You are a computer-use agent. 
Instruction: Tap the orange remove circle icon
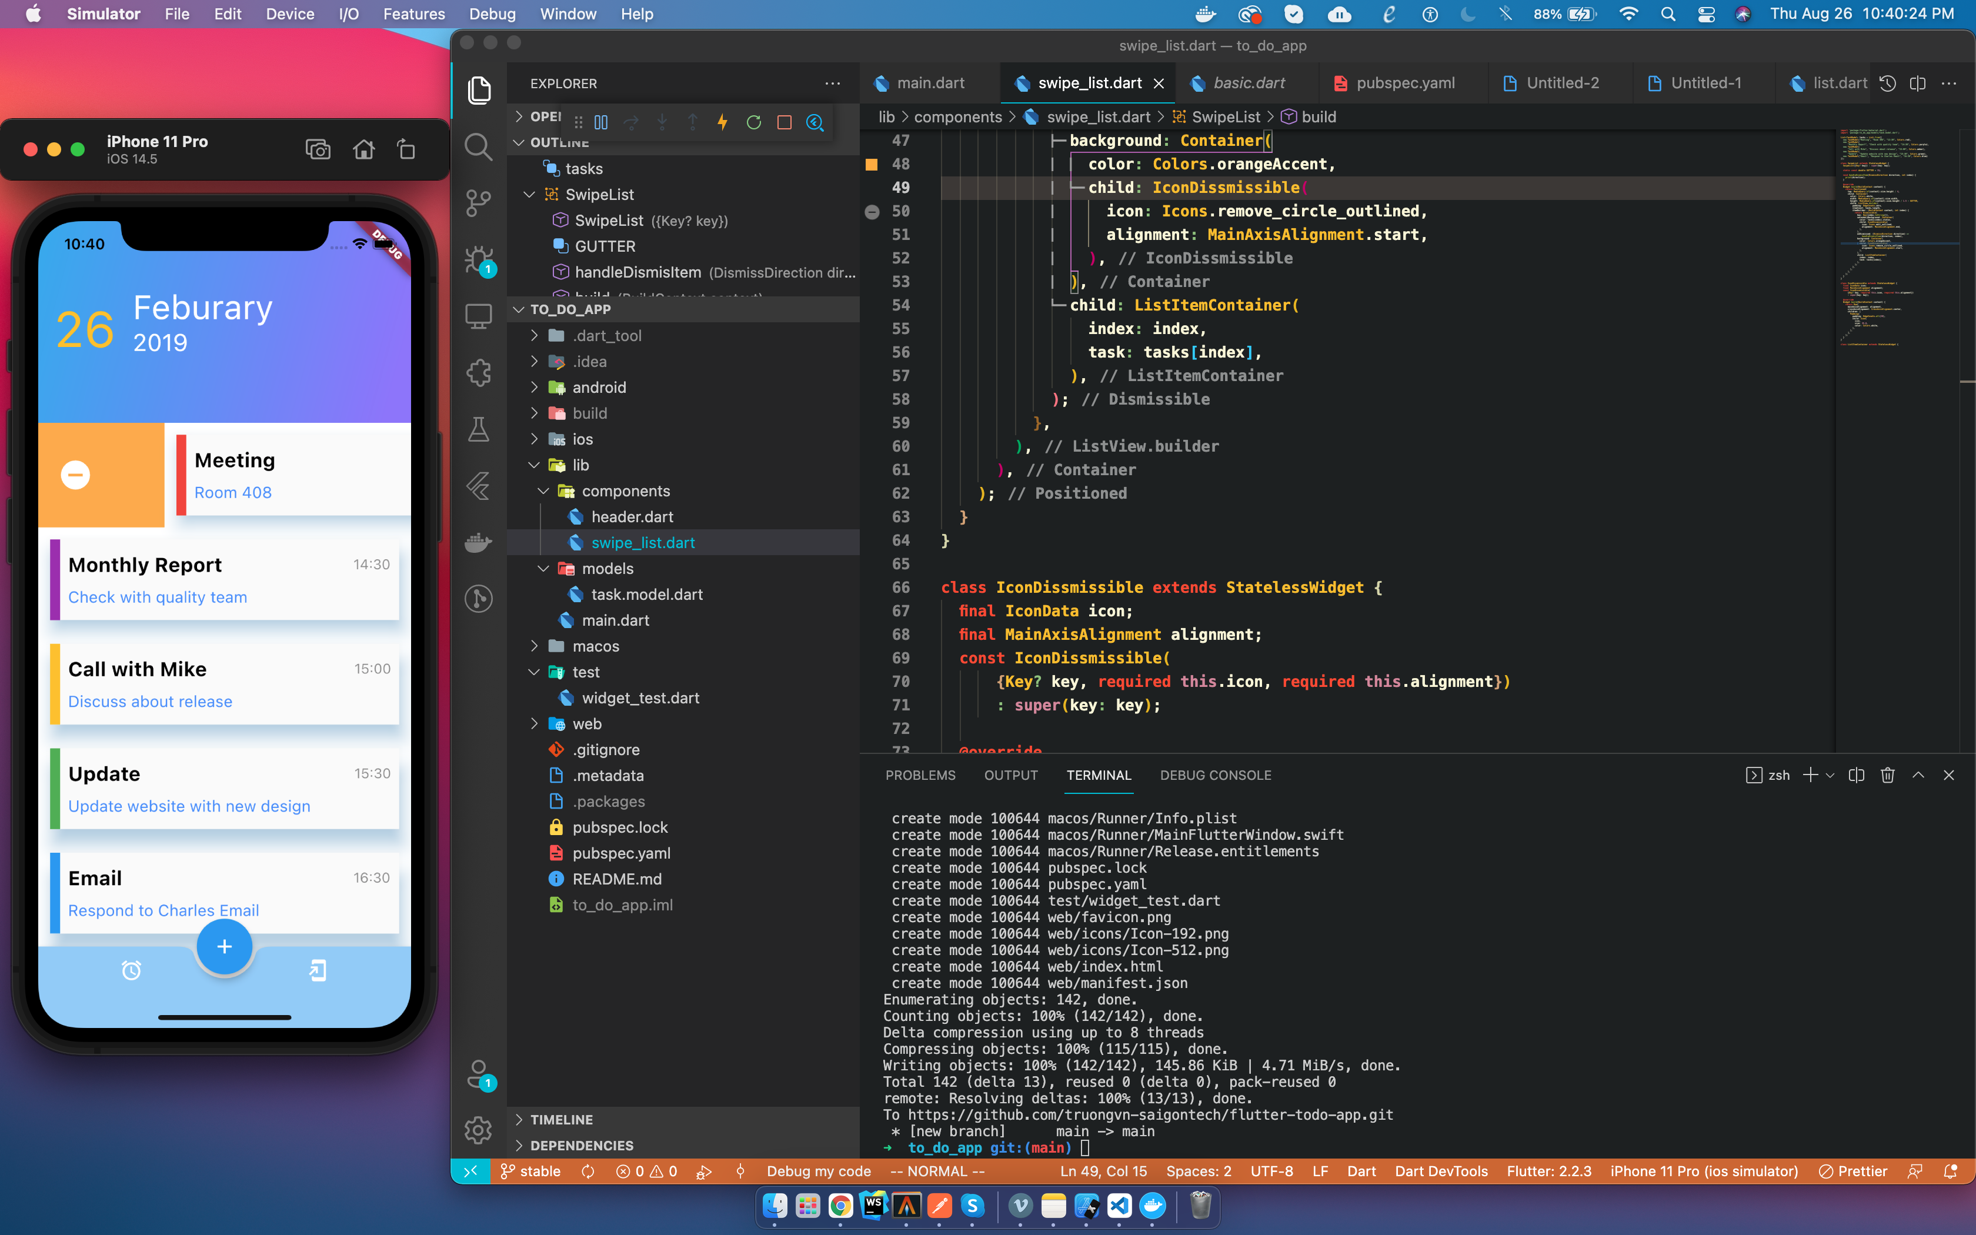75,475
